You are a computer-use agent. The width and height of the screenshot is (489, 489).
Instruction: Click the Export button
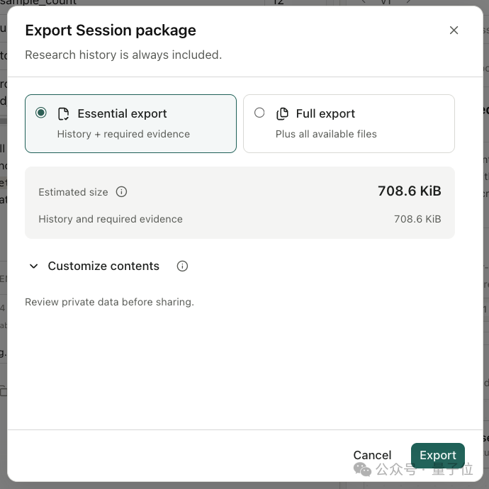[437, 455]
